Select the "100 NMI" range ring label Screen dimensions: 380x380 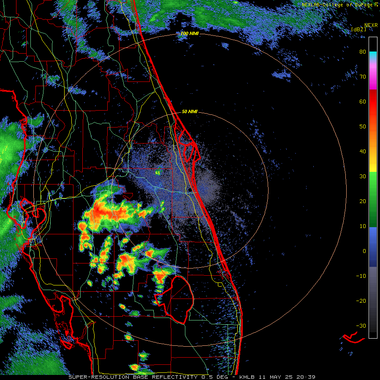[190, 33]
